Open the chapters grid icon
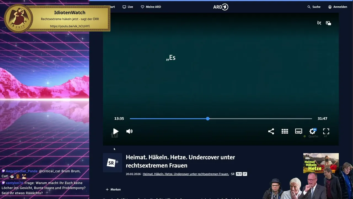353x199 pixels. pos(285,131)
